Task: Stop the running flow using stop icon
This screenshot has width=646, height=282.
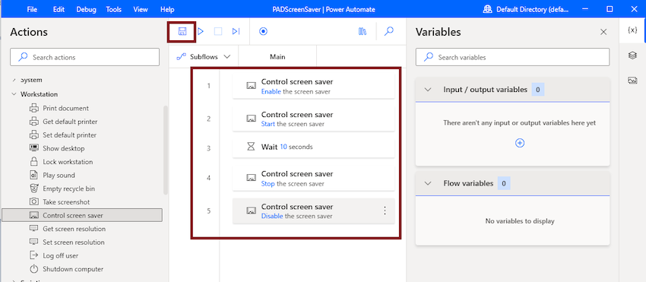Action: coord(218,31)
